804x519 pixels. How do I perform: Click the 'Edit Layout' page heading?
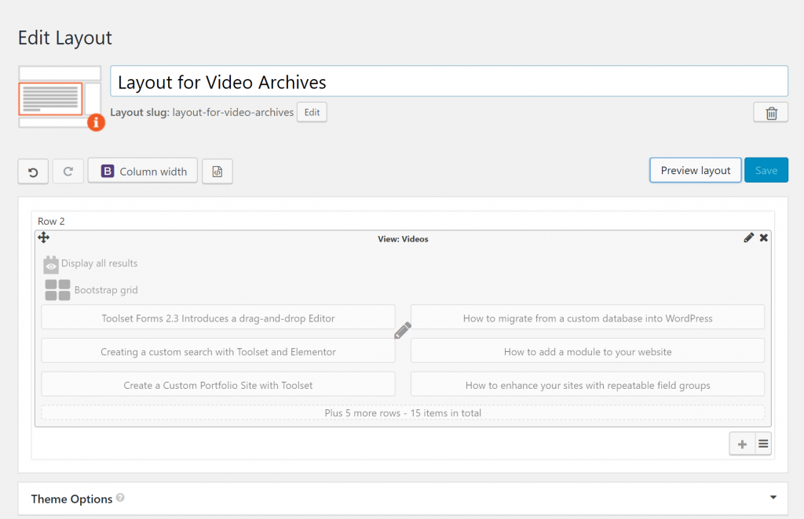click(x=65, y=38)
